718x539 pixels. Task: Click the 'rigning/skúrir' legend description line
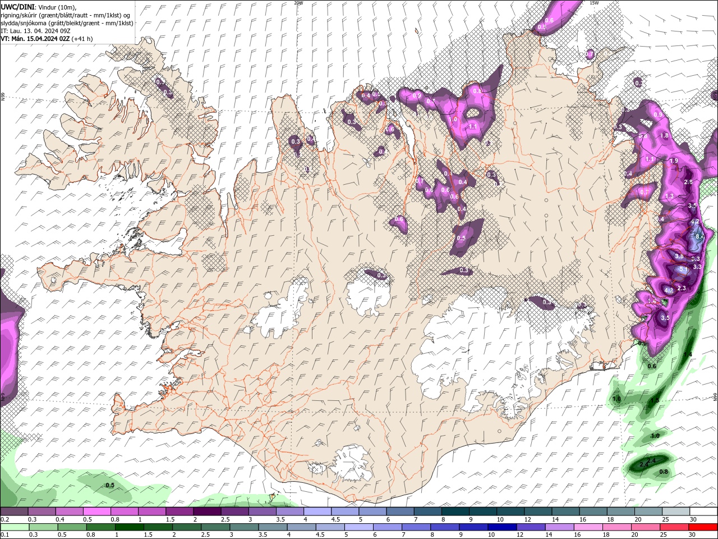point(66,15)
